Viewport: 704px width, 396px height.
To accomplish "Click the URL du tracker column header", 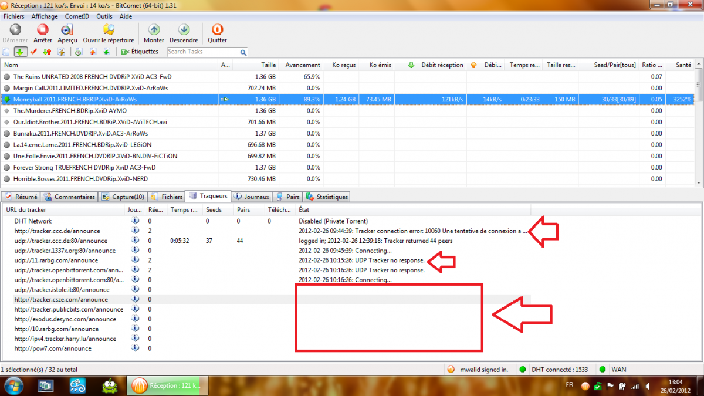I will pos(64,210).
